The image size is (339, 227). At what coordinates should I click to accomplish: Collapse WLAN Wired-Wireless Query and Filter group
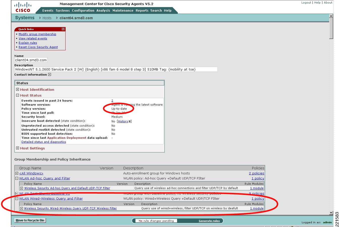[17, 199]
